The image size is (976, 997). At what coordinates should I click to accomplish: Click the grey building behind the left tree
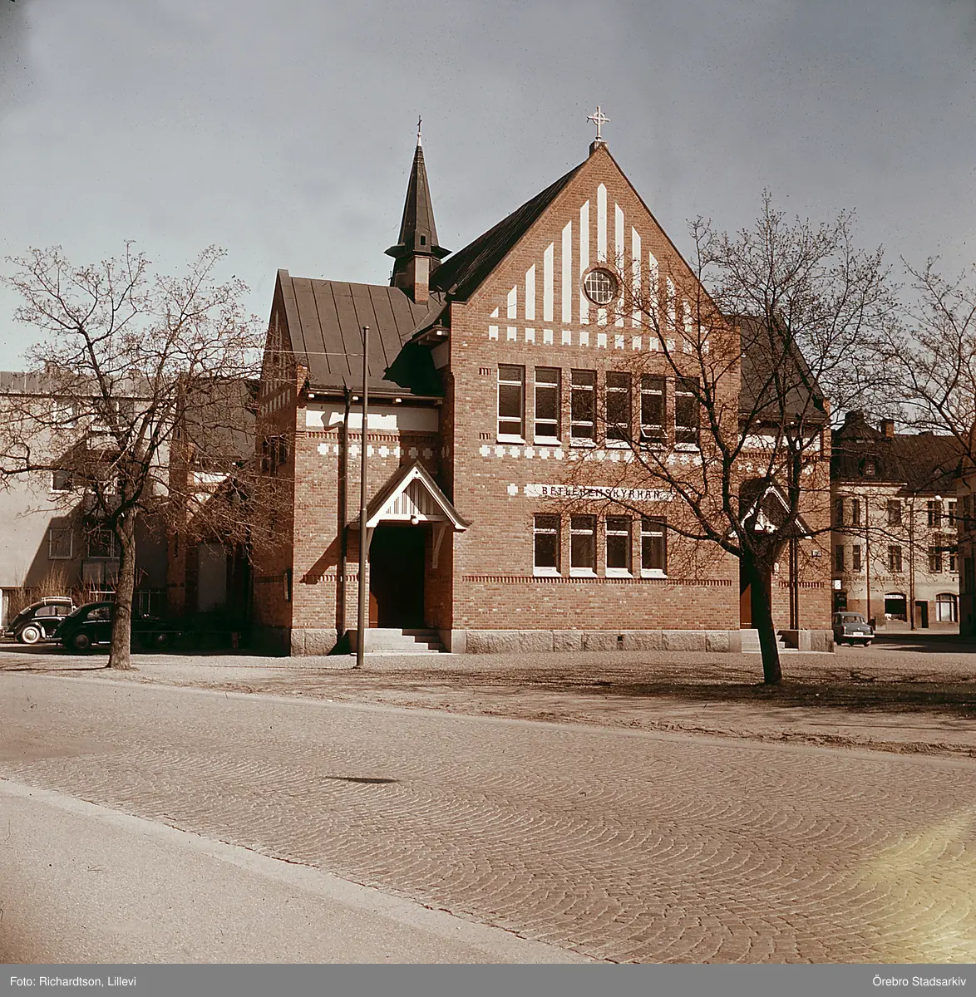[50, 498]
